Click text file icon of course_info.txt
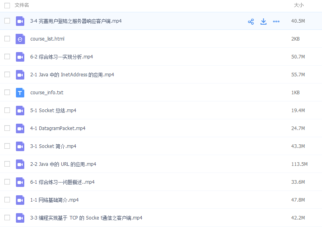 point(20,93)
